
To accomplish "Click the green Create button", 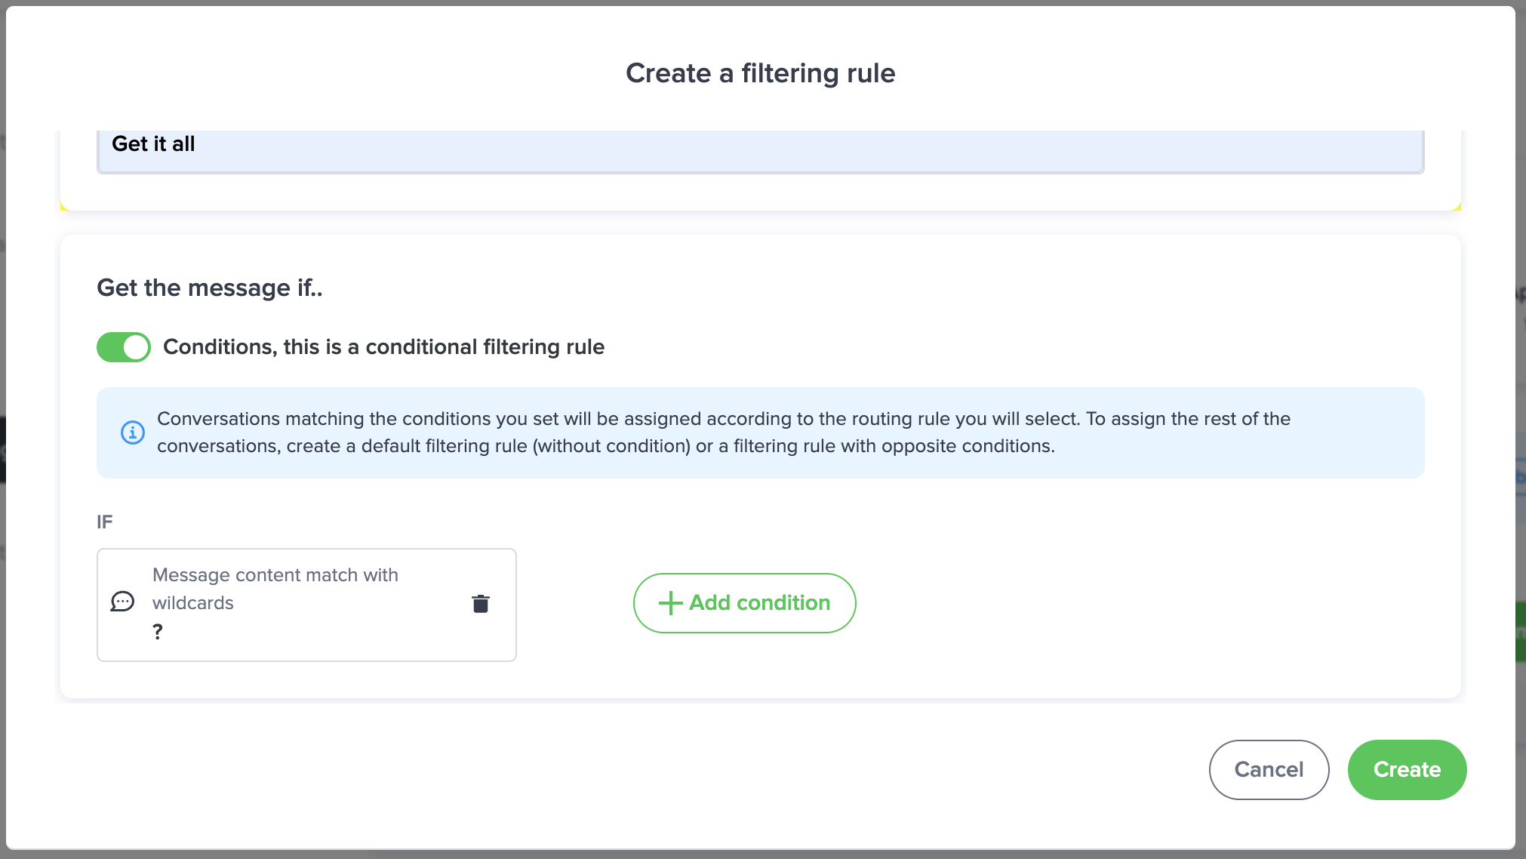I will point(1407,769).
